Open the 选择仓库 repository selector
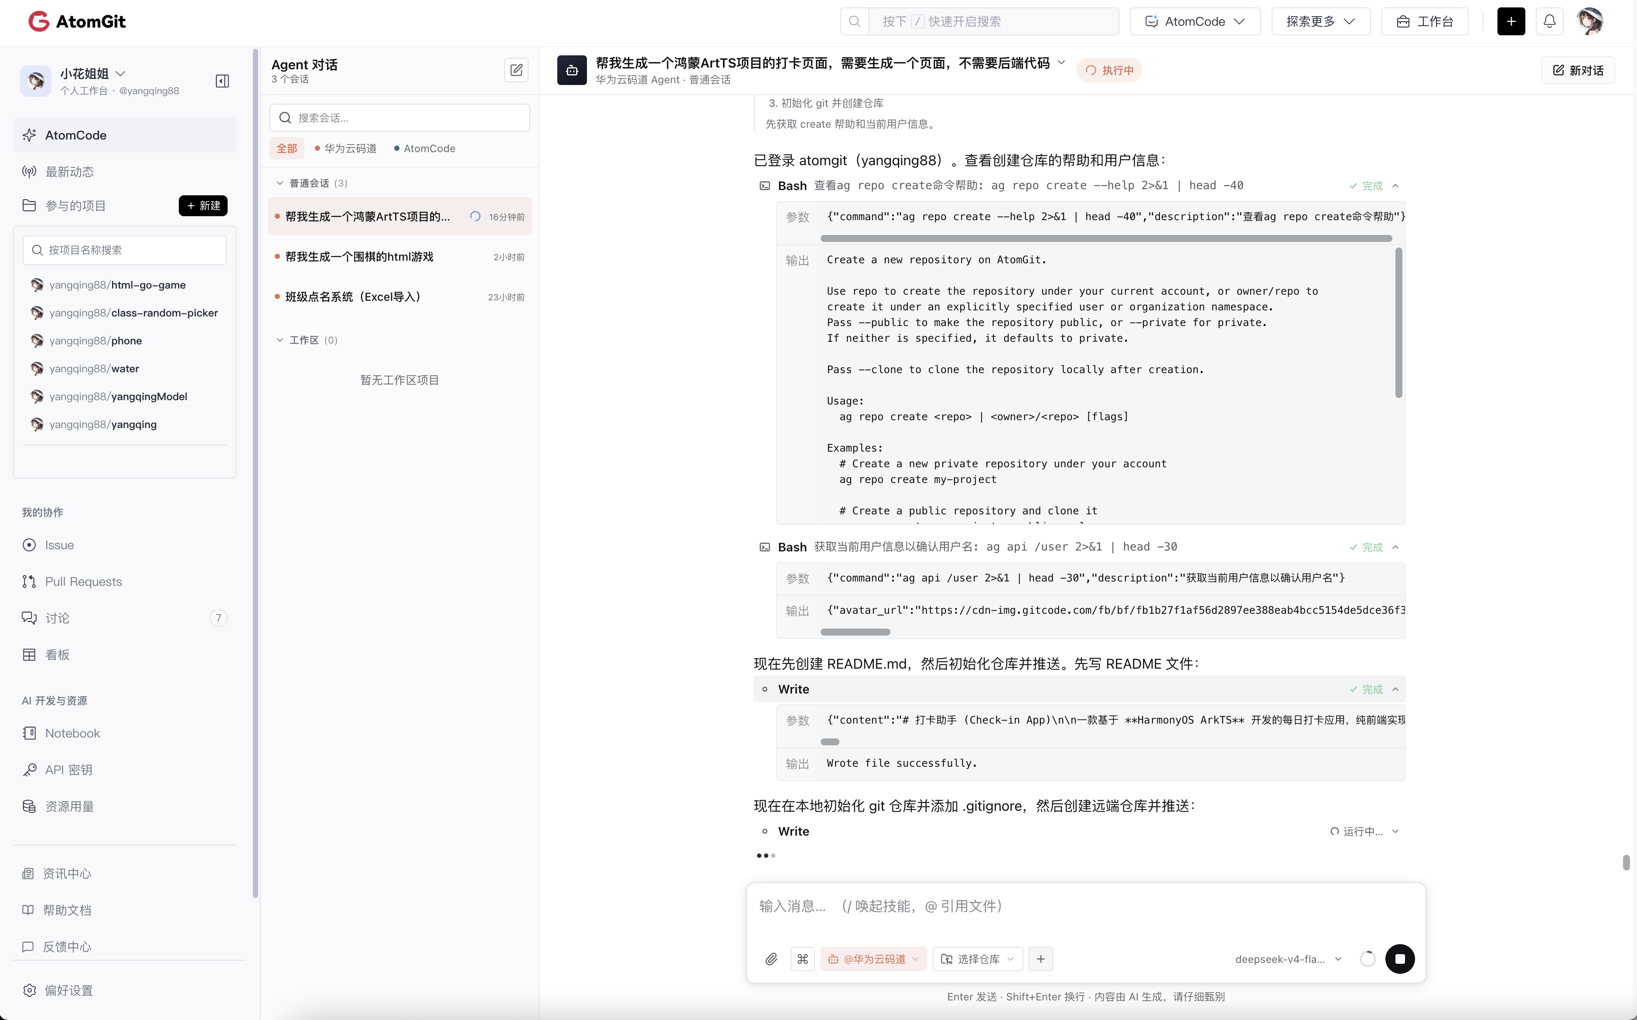 pos(978,959)
